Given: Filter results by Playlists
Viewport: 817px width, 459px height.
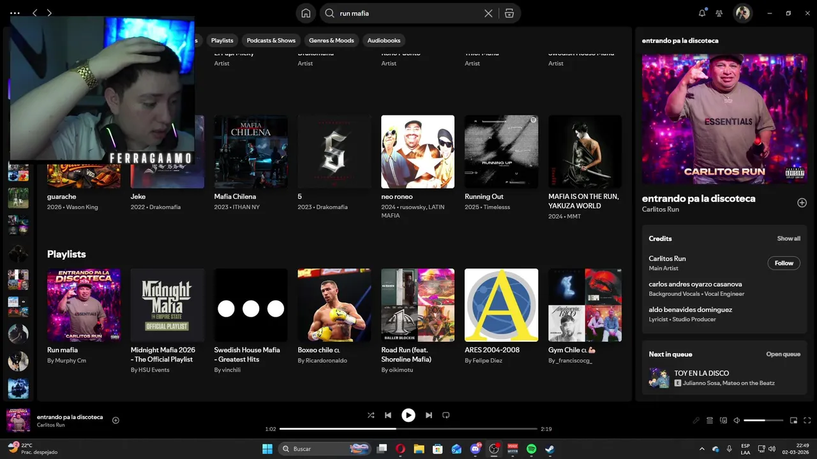Looking at the screenshot, I should click(222, 40).
